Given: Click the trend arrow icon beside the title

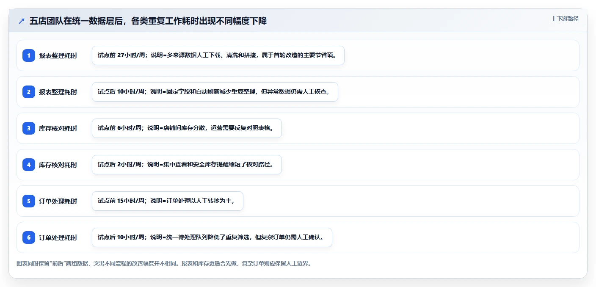Looking at the screenshot, I should tap(21, 21).
